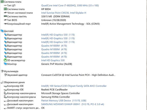This screenshot has height=110, width=147.
Task: Click the SMART-статус row icon
Action: 5,108
